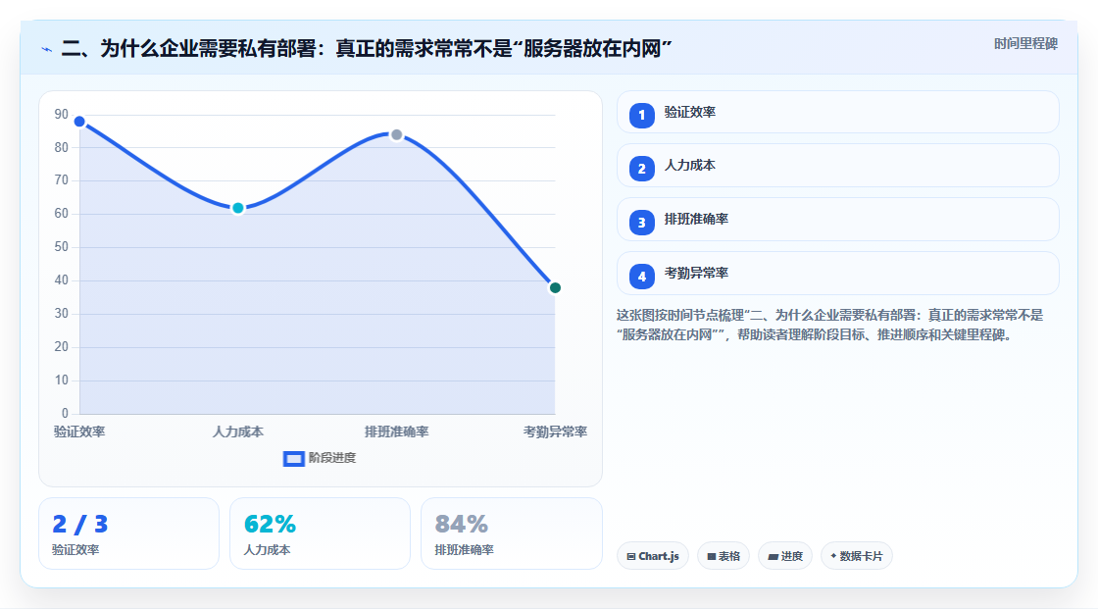Click the dark green data point at 考勤异常率
Screen dimensions: 1098x609
(555, 288)
